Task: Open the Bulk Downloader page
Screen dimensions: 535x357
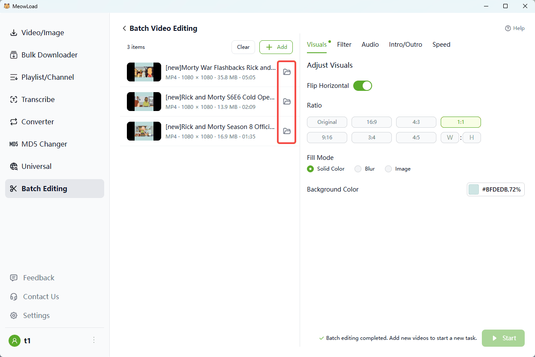Action: [x=49, y=55]
